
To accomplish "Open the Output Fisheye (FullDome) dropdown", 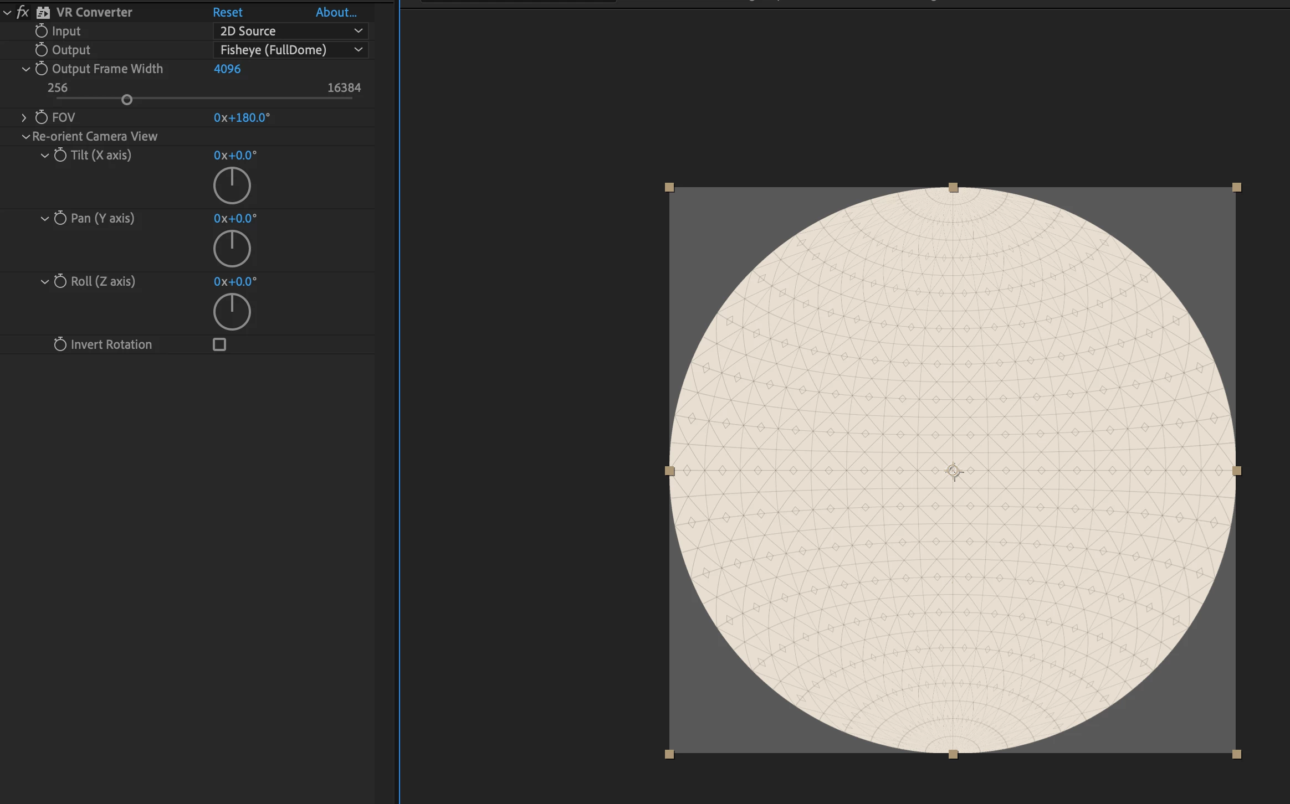I will [x=290, y=50].
